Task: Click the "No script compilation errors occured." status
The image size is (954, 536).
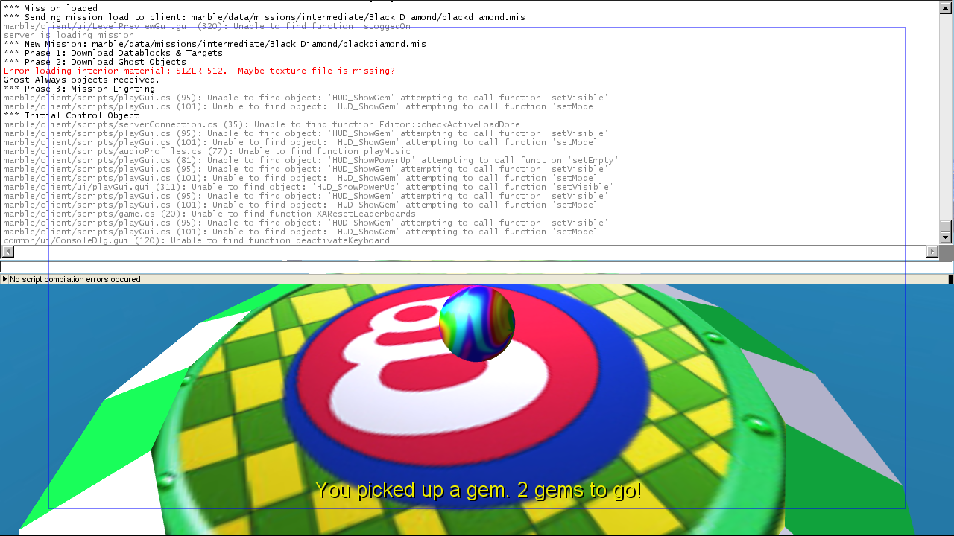Action: tap(76, 279)
